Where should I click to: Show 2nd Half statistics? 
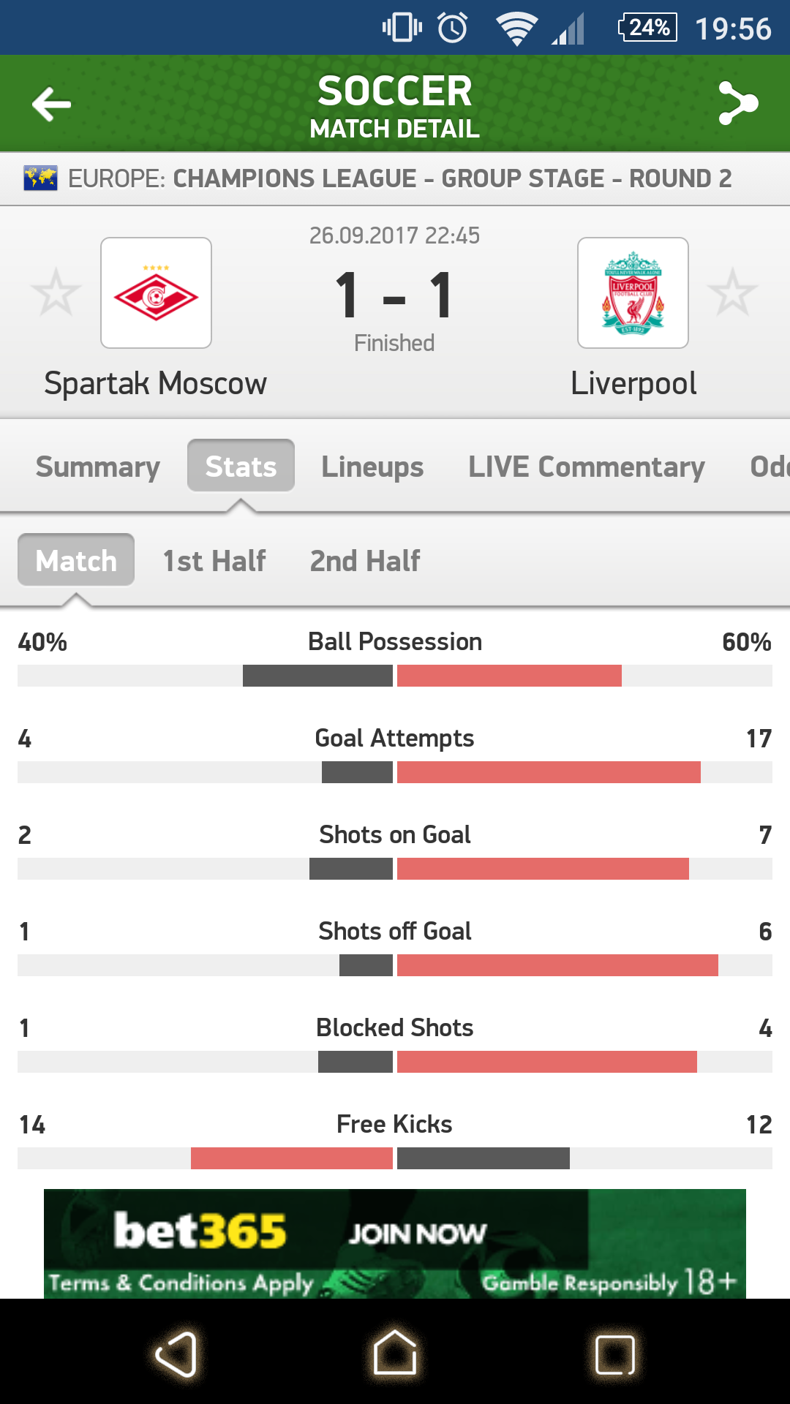[365, 561]
